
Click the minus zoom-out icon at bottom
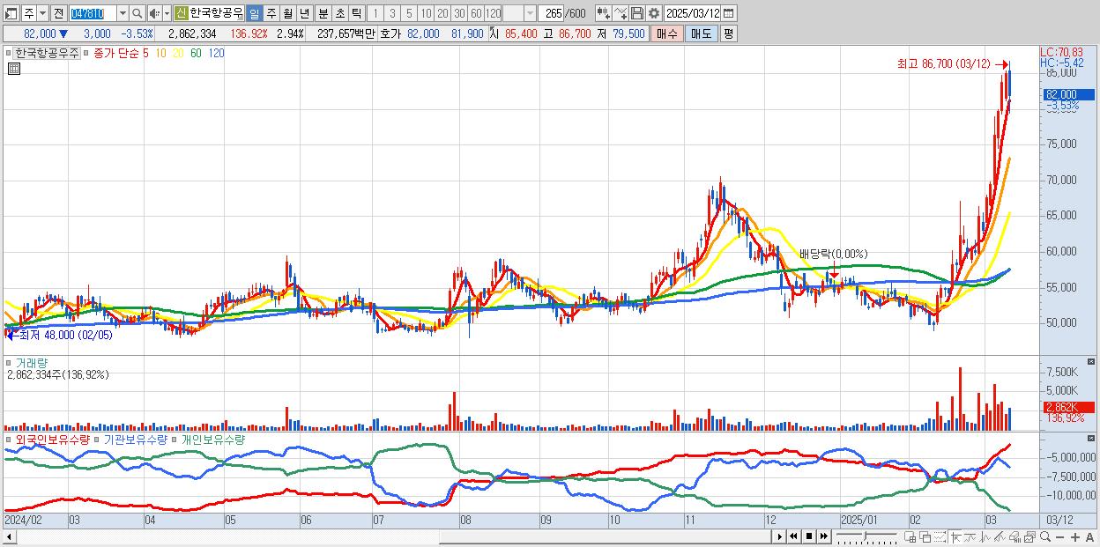[1059, 536]
